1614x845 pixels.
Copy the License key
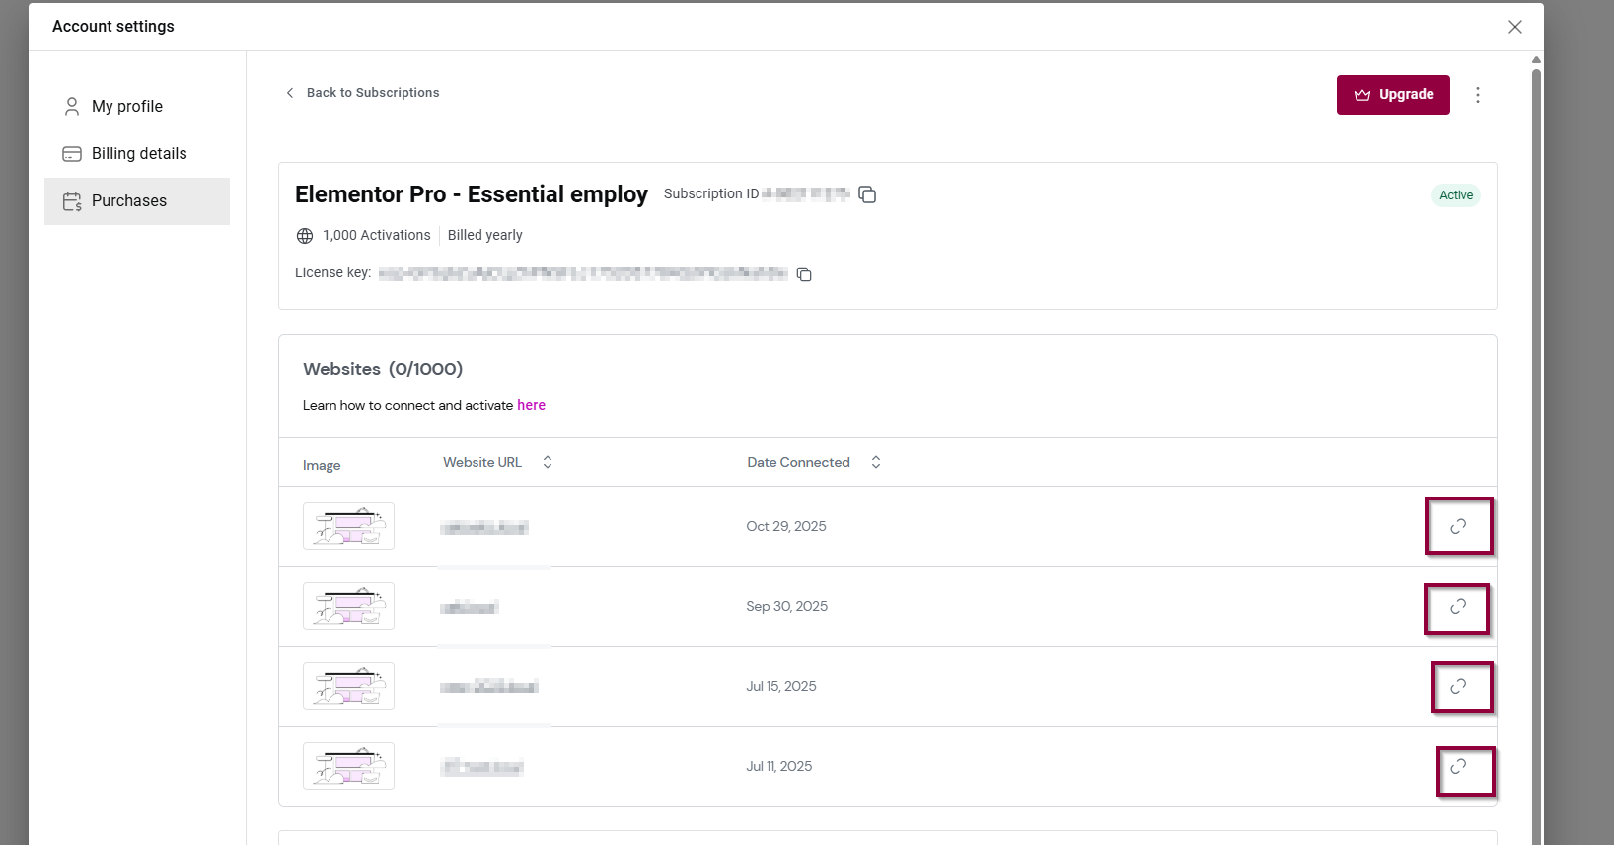[x=804, y=273]
